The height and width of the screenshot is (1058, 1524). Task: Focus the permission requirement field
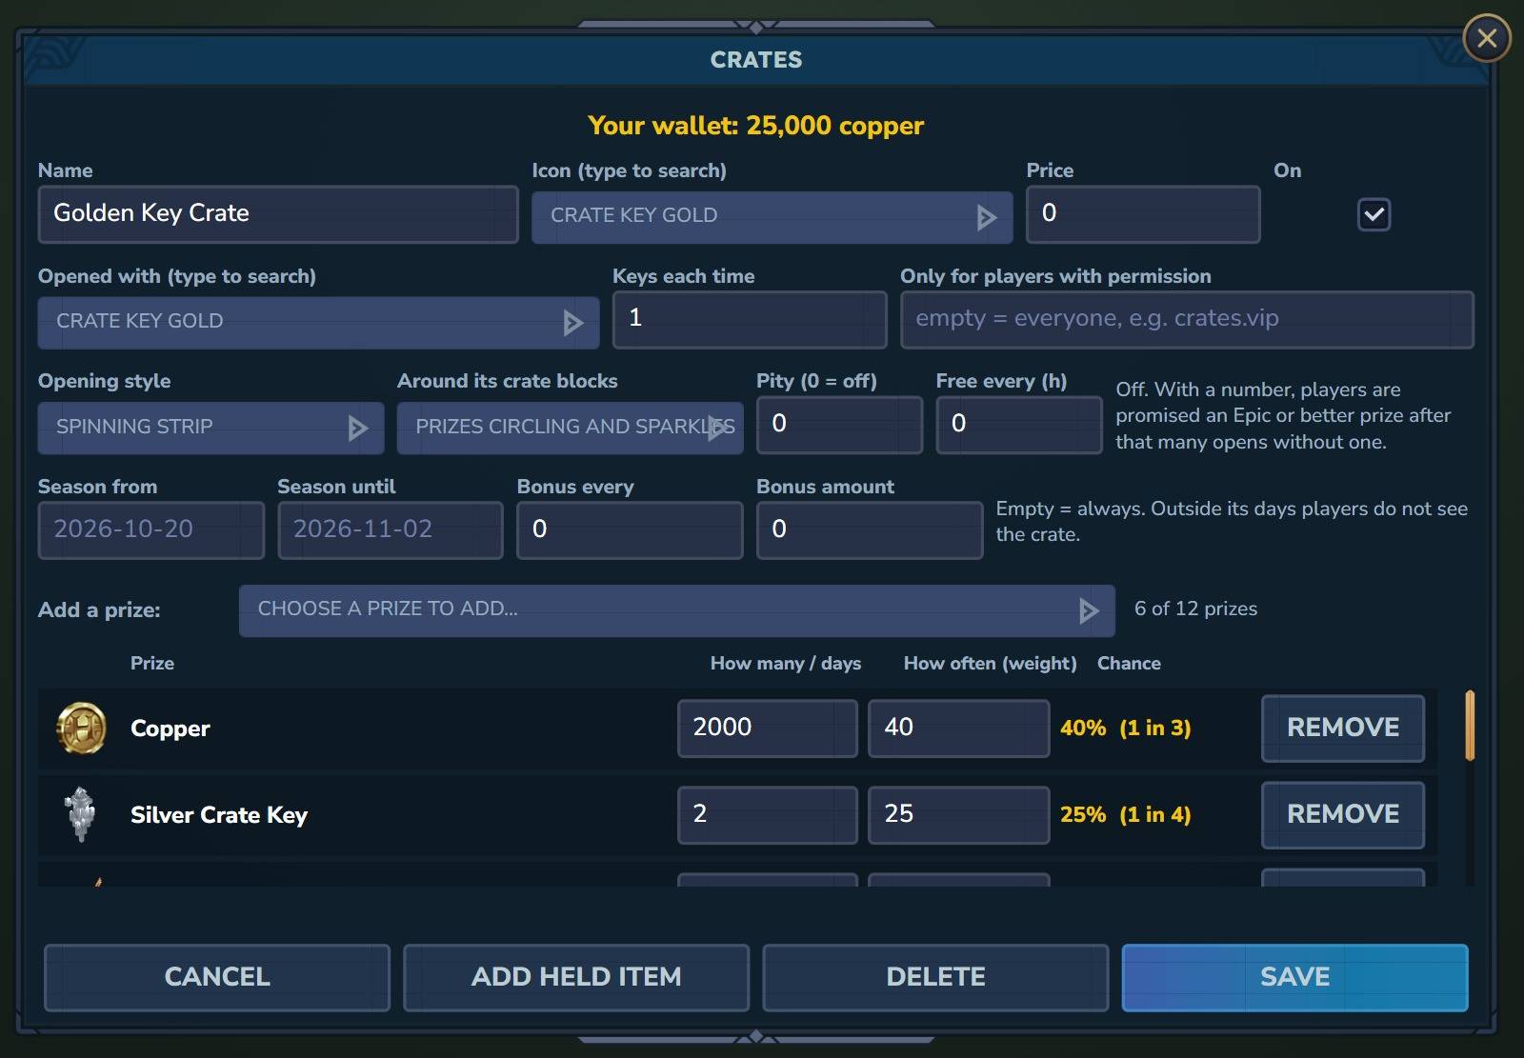(x=1187, y=319)
